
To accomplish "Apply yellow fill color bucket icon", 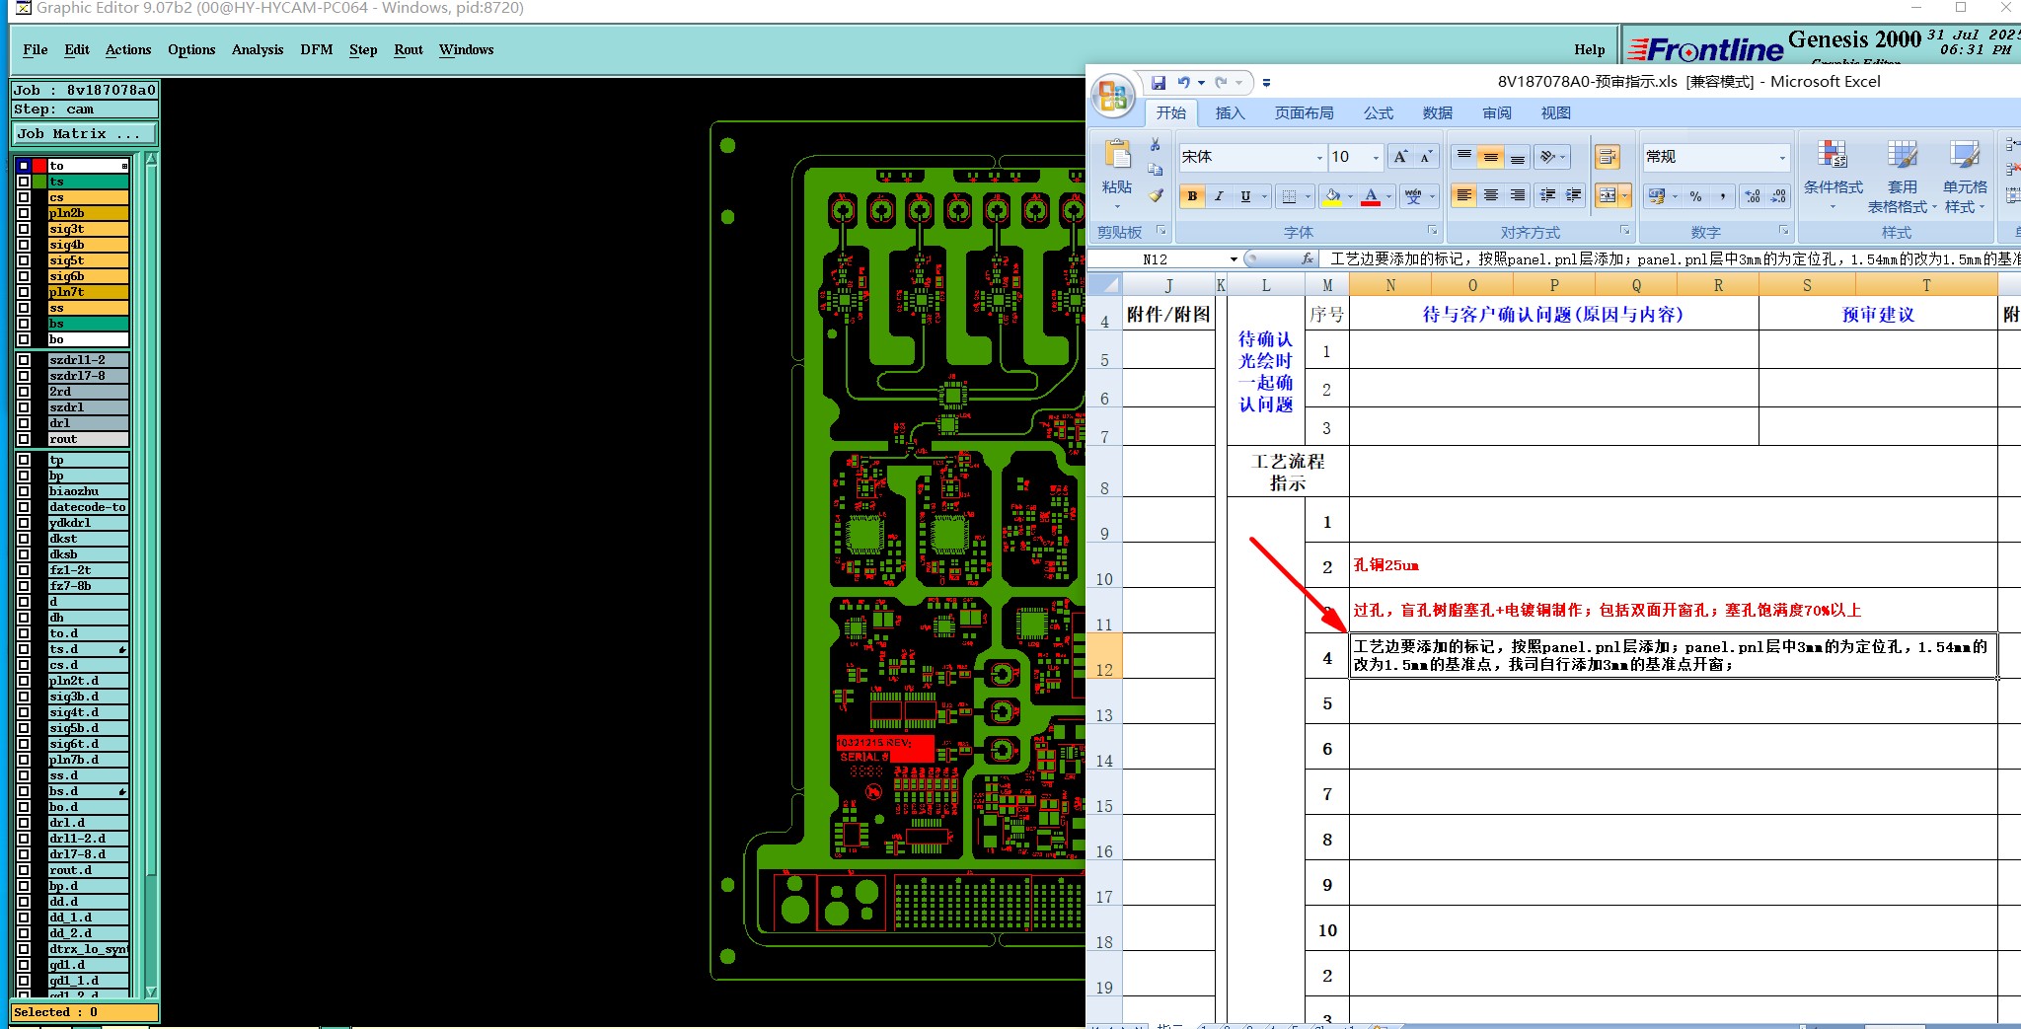I will click(1332, 196).
